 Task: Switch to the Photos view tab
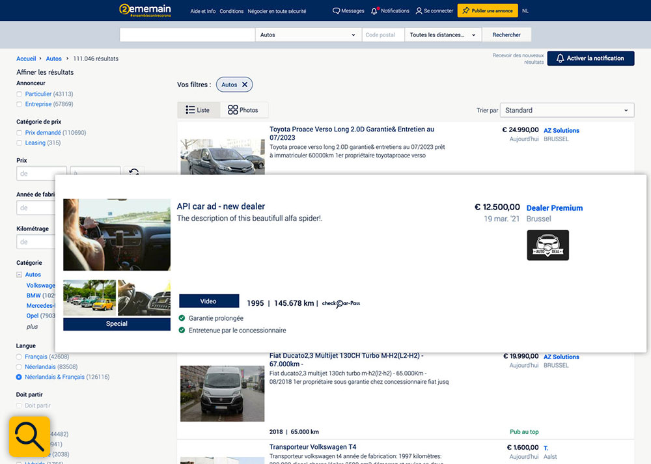pos(243,110)
